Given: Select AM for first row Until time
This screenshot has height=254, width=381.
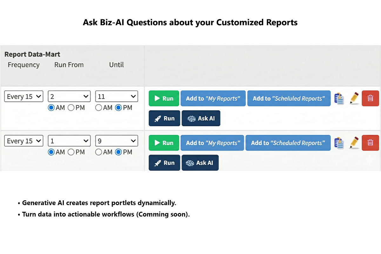Looking at the screenshot, I should pos(99,108).
